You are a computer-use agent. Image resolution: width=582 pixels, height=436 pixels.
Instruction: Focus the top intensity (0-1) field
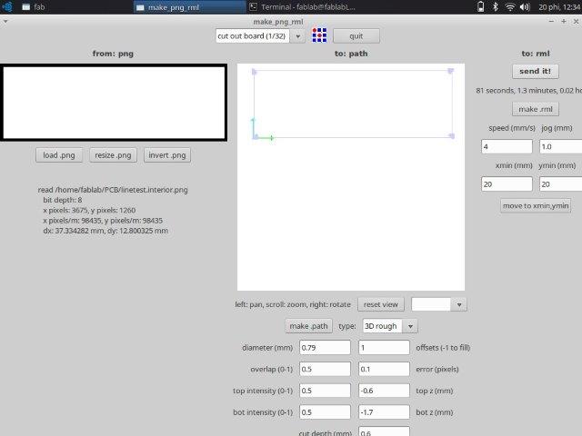coord(325,391)
